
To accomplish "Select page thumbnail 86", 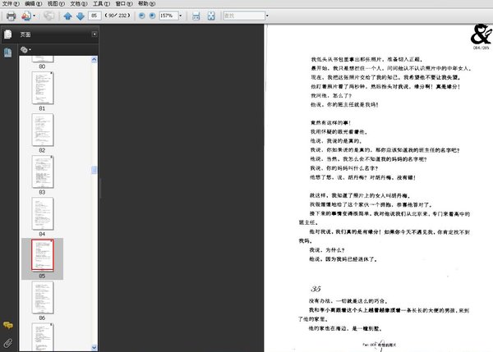I will tap(43, 297).
